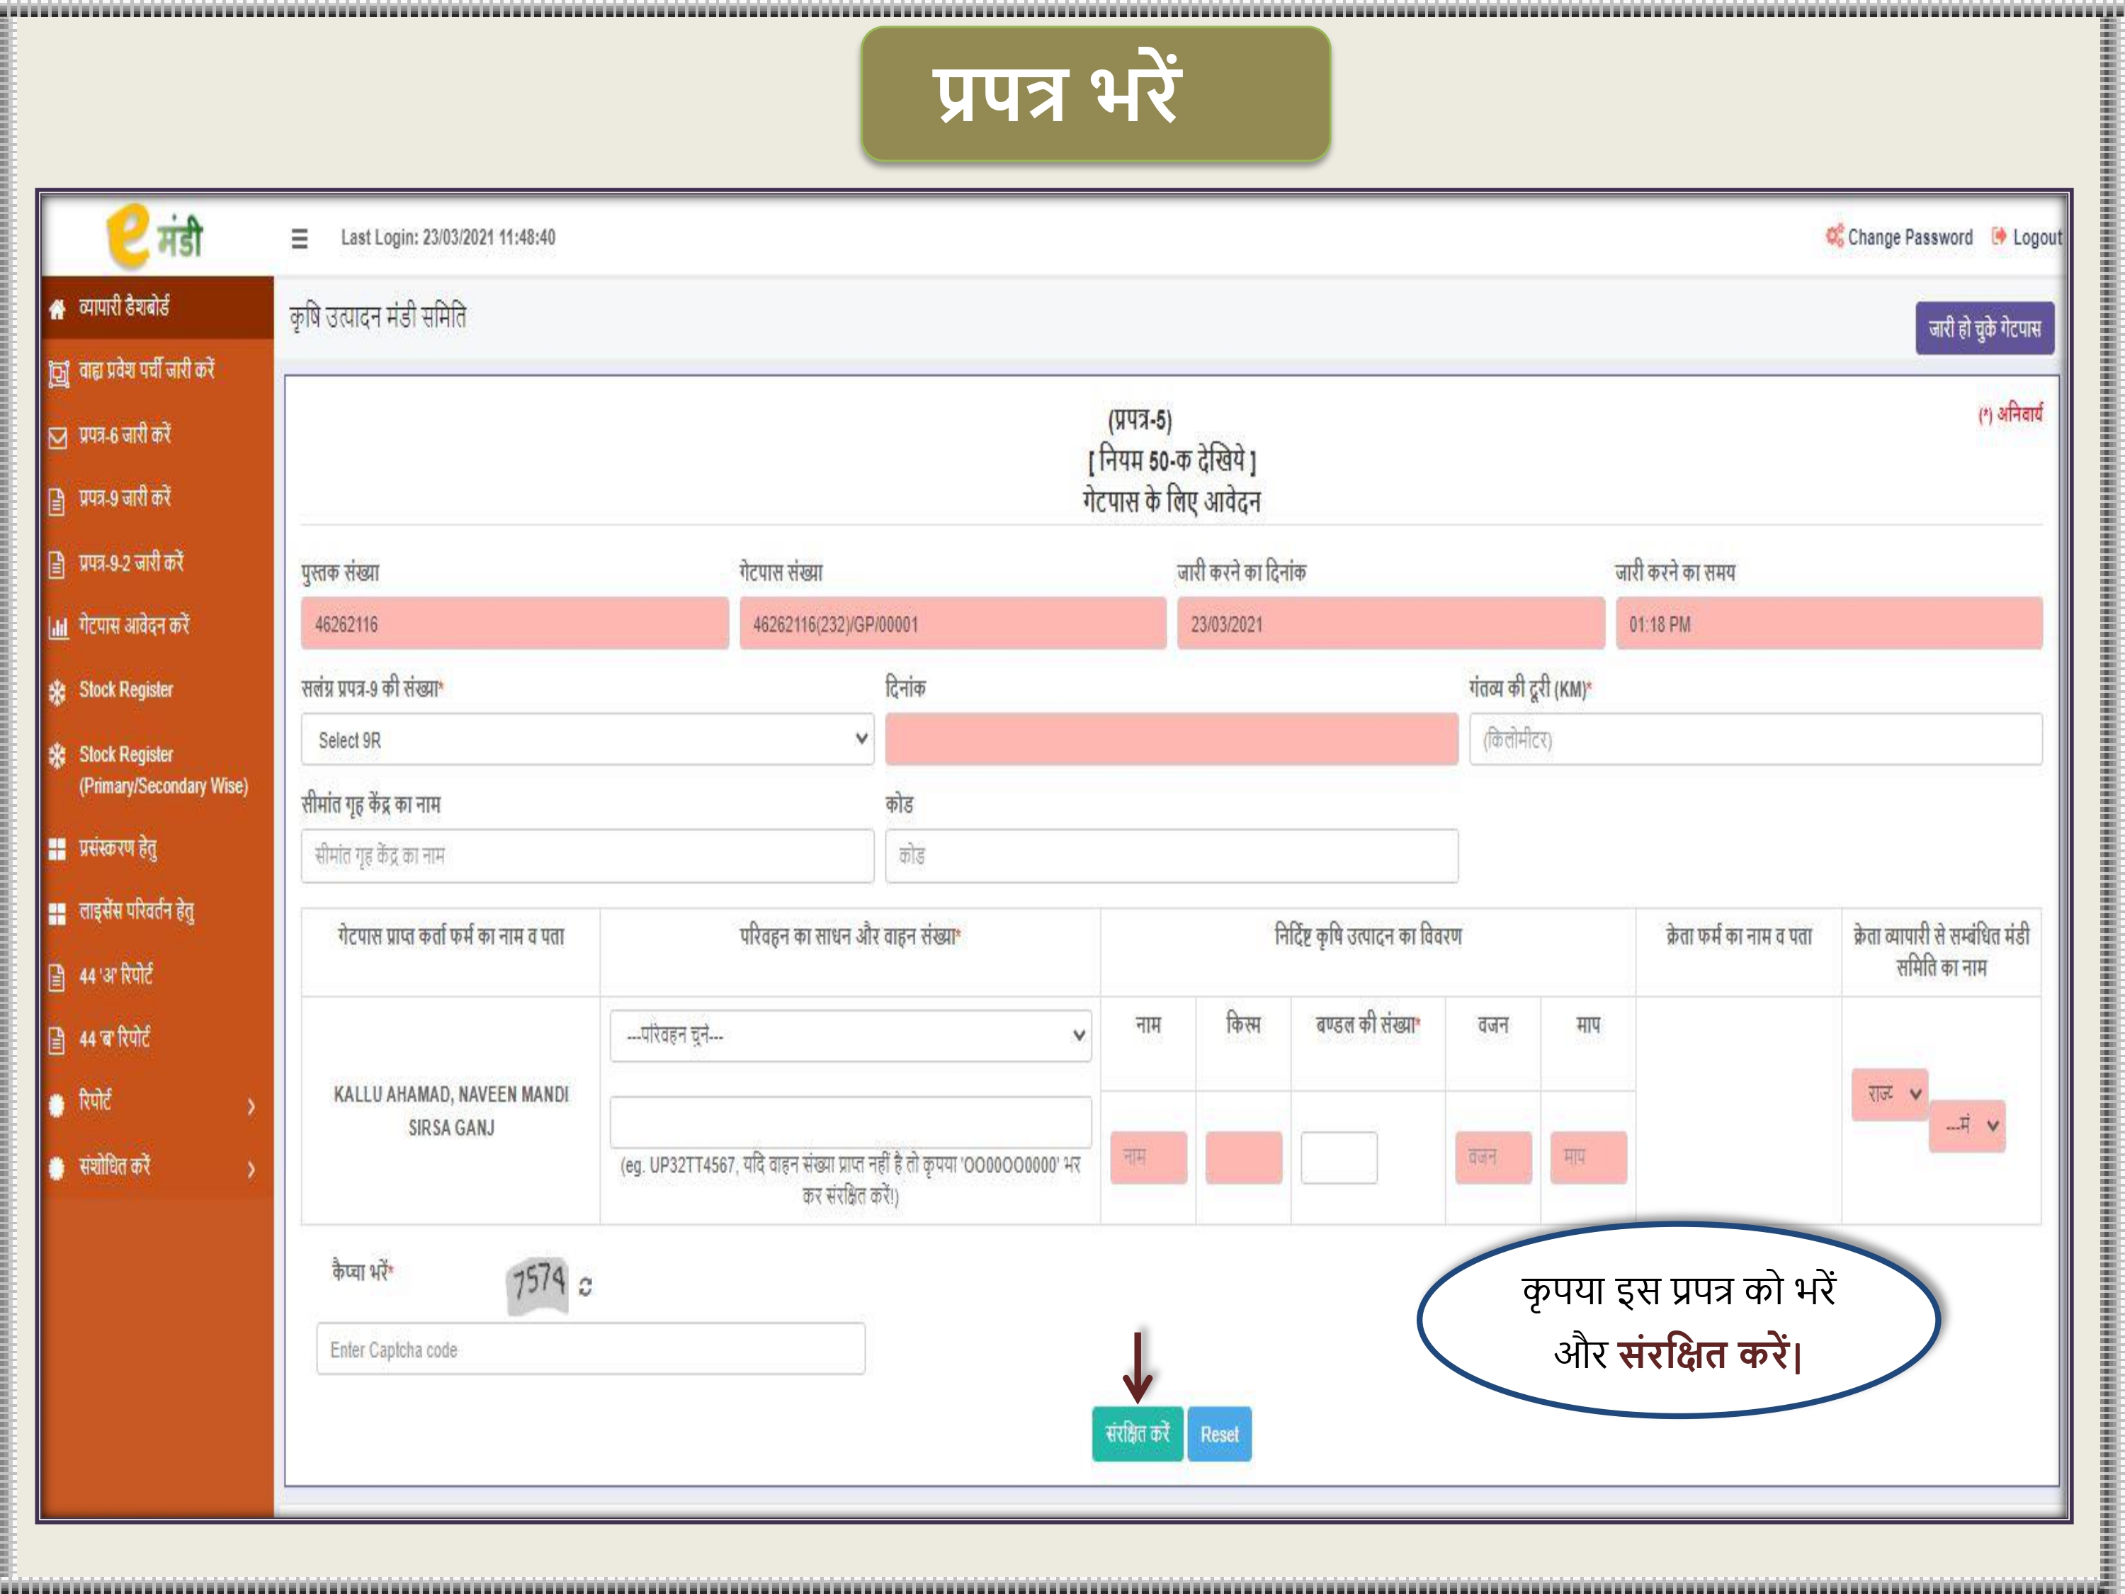Click the जारी हो चुके गेटपास button

tap(1985, 329)
